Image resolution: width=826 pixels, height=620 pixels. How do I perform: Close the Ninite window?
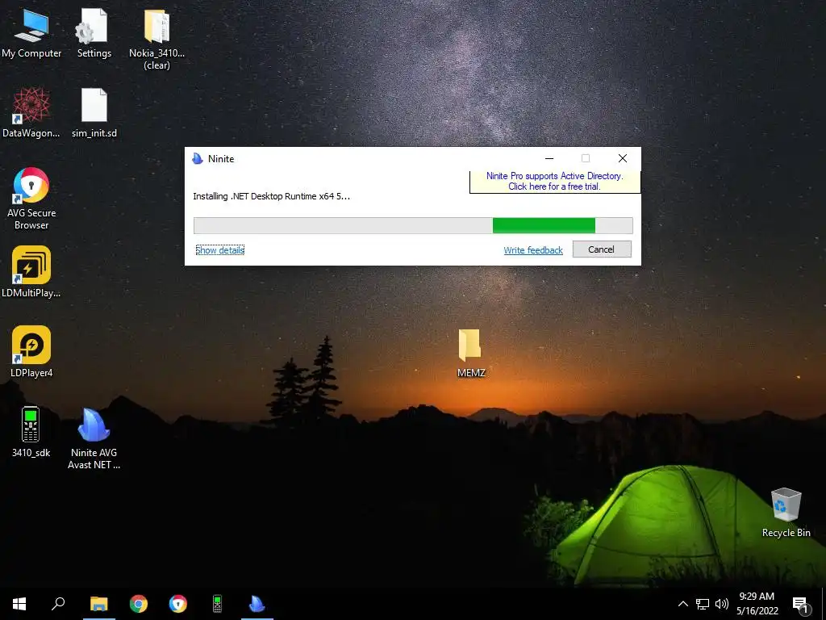[x=623, y=159]
